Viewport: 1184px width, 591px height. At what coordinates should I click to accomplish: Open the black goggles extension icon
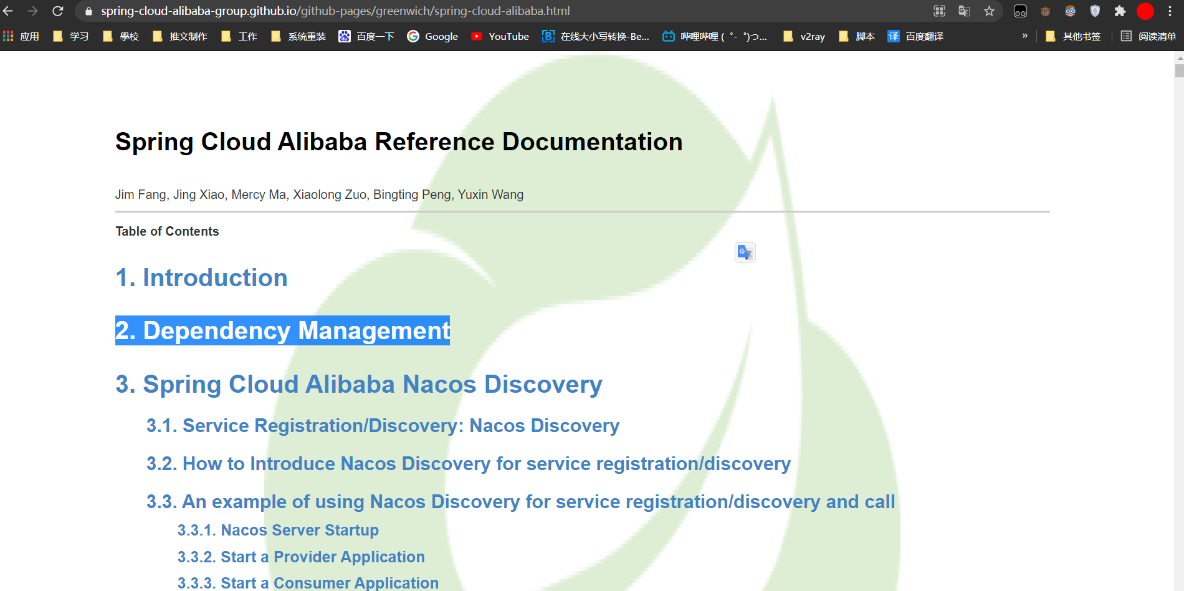tap(1020, 11)
